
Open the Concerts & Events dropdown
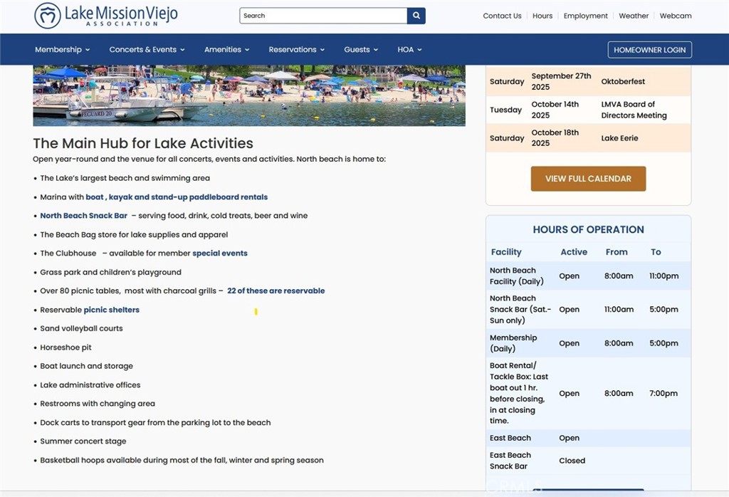[x=147, y=50]
